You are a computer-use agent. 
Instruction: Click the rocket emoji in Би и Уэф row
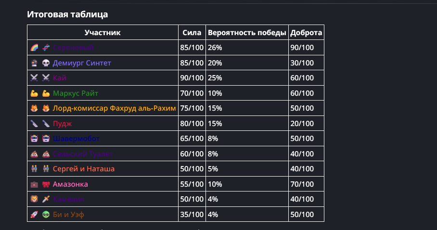pos(34,215)
